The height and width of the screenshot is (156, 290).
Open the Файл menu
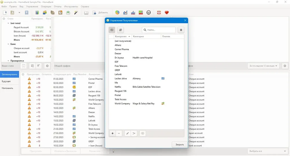4,6
